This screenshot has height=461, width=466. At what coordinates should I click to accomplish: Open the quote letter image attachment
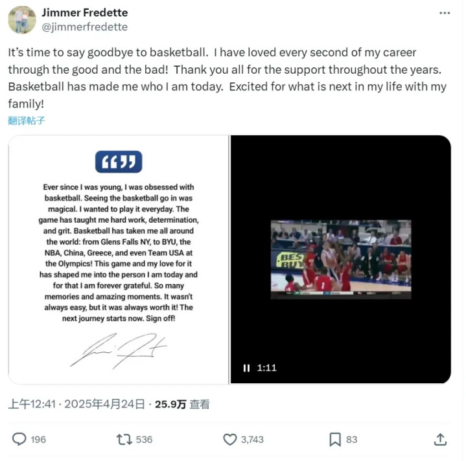(119, 260)
